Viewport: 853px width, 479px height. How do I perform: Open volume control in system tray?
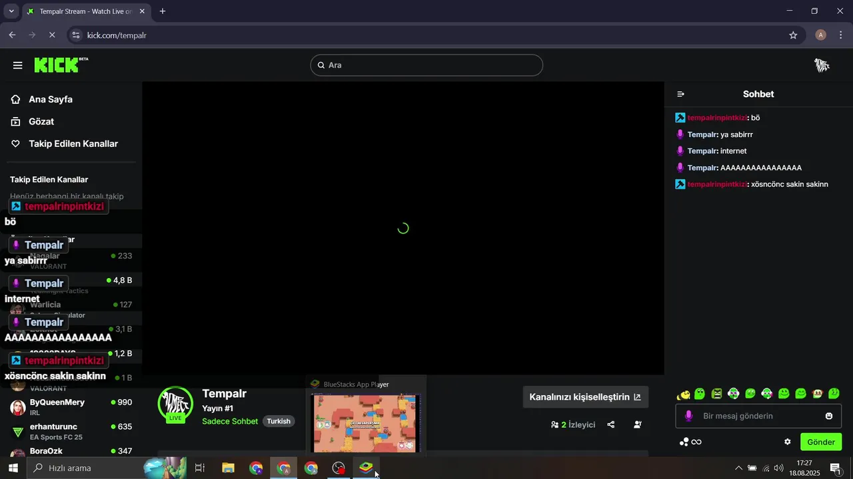click(778, 468)
